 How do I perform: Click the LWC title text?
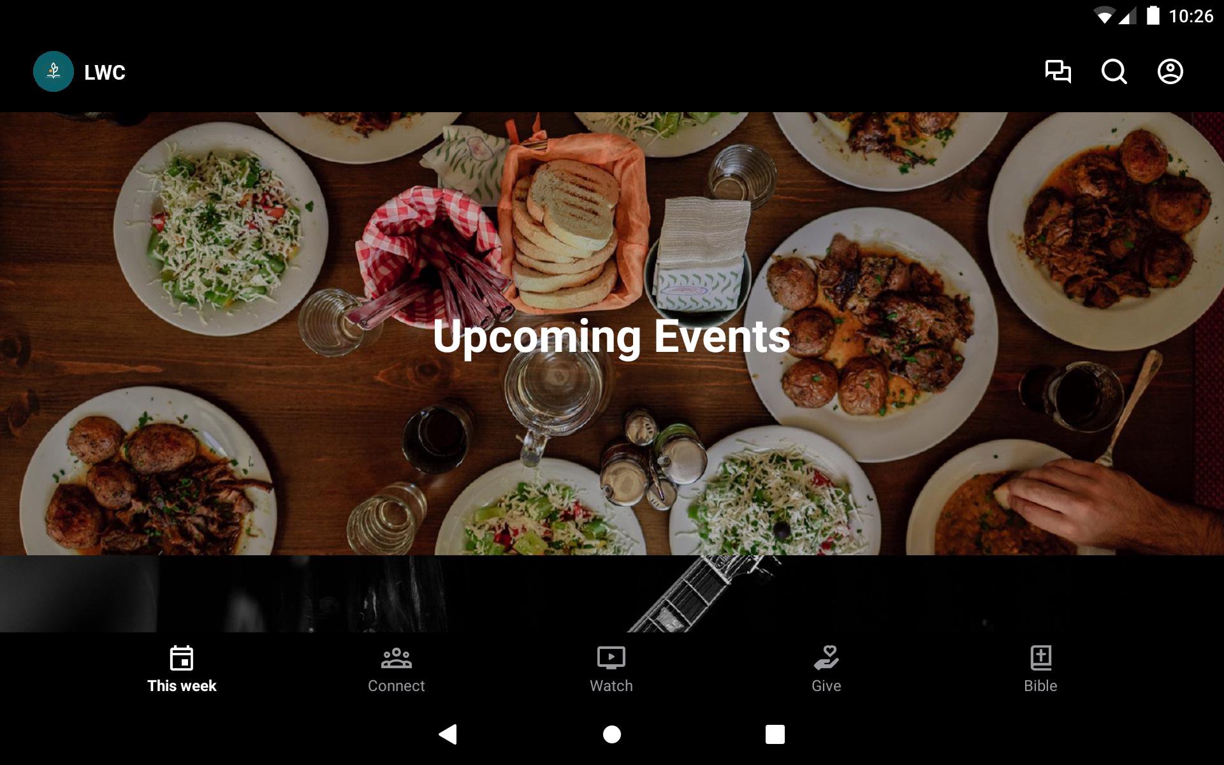(105, 72)
